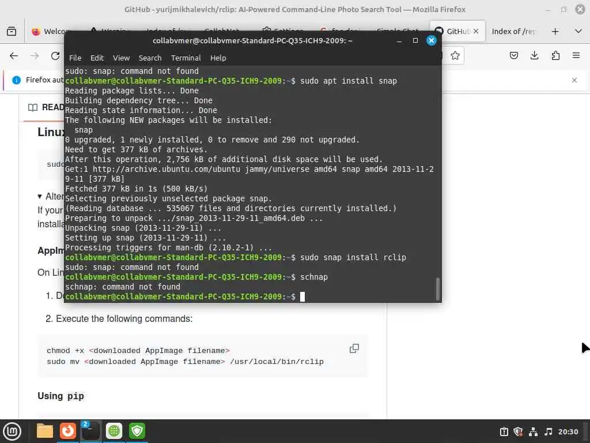Dismiss the Firefox notification bar
This screenshot has width=590, height=443.
(574, 80)
